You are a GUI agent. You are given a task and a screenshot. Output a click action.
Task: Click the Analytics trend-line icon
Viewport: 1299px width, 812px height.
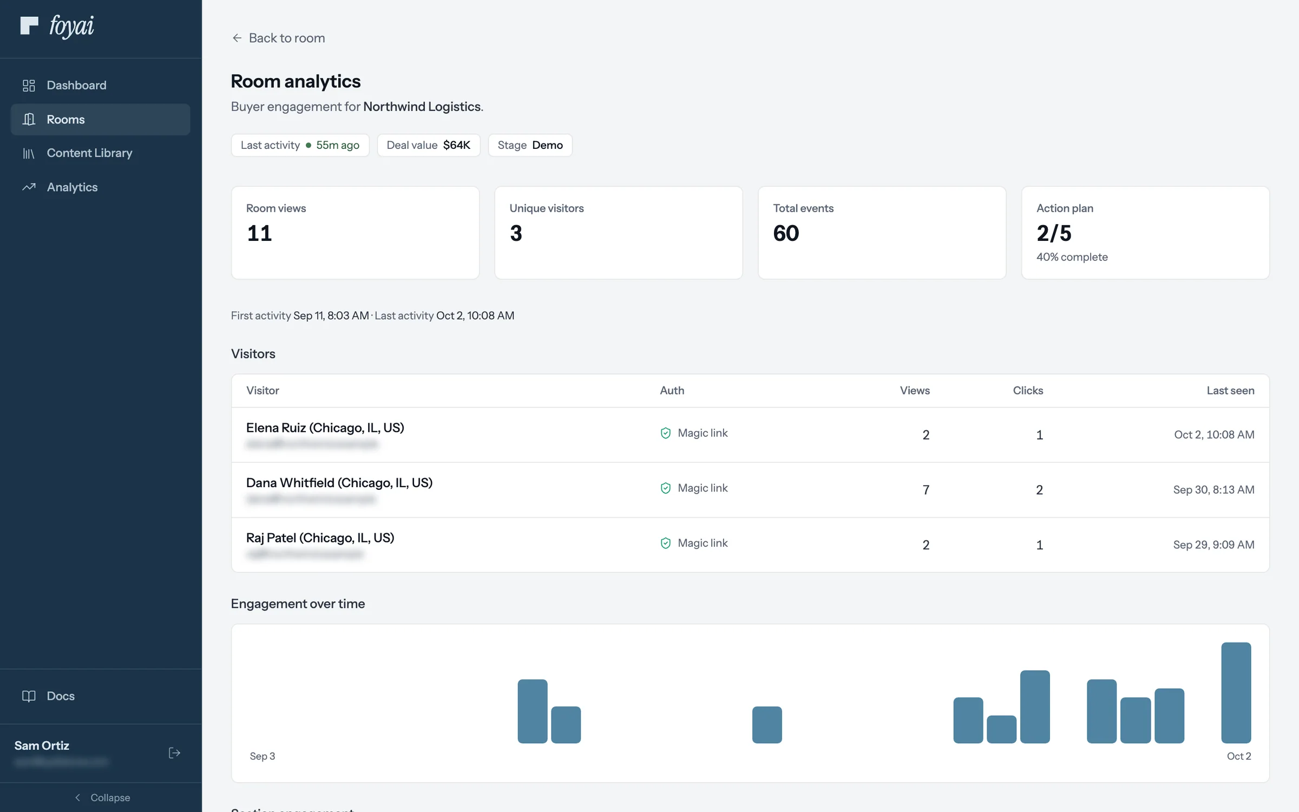click(x=29, y=187)
